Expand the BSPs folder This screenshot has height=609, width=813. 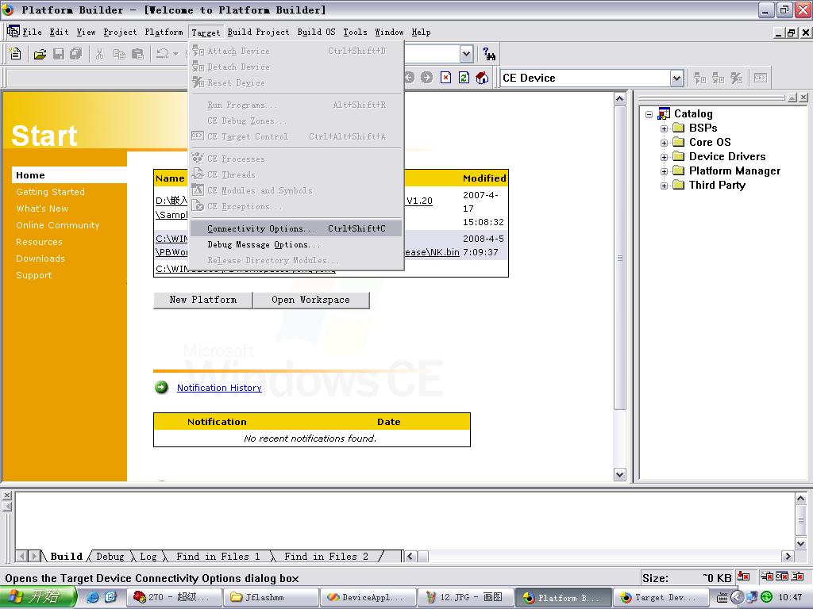click(664, 128)
